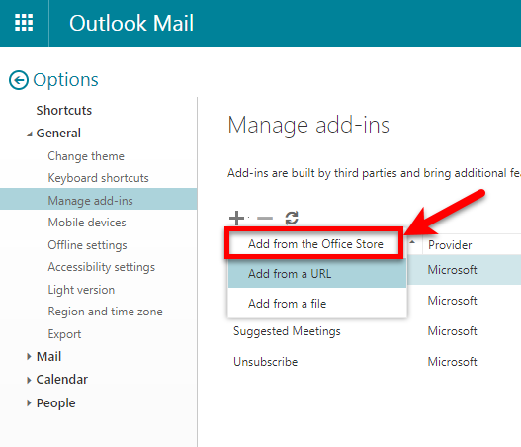
Task: Open Offline settings
Action: [87, 245]
